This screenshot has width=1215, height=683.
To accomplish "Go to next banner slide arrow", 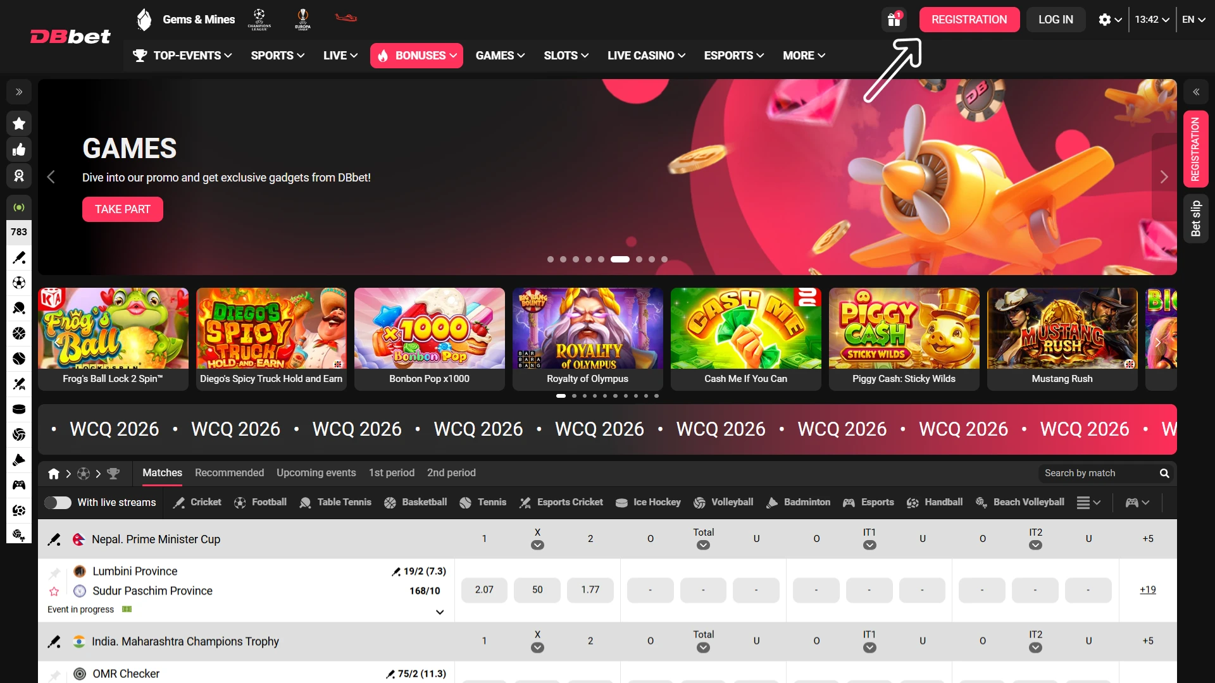I will coord(1164,177).
